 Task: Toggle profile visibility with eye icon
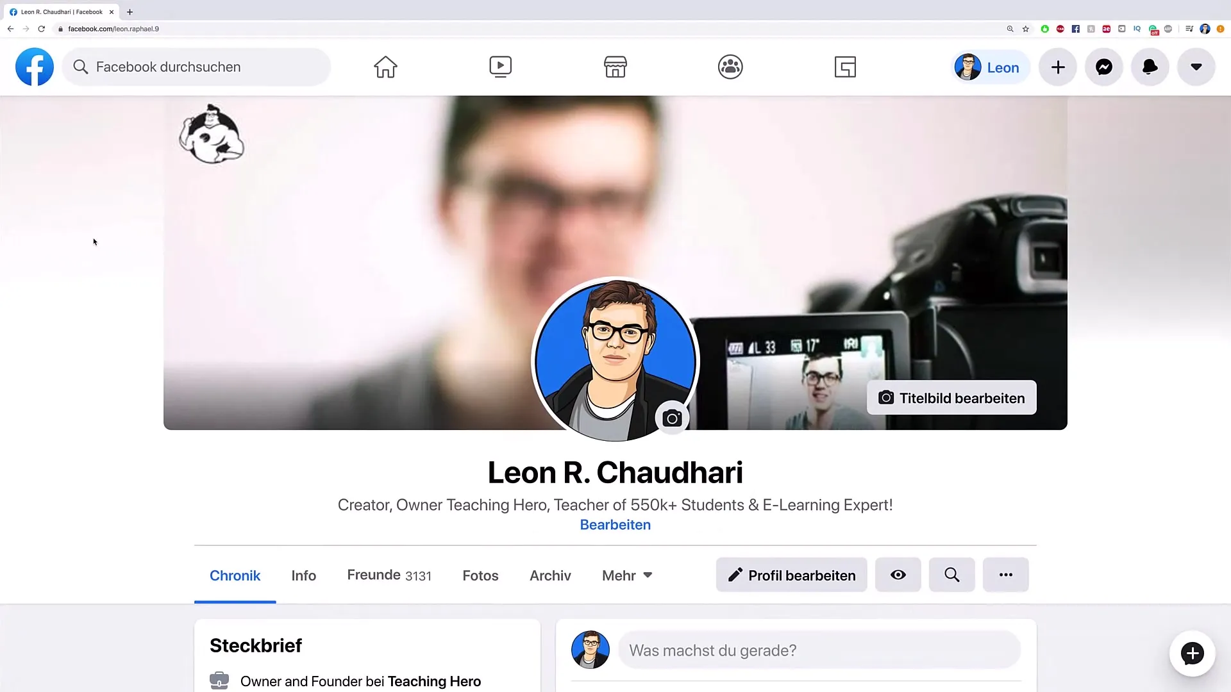point(898,575)
